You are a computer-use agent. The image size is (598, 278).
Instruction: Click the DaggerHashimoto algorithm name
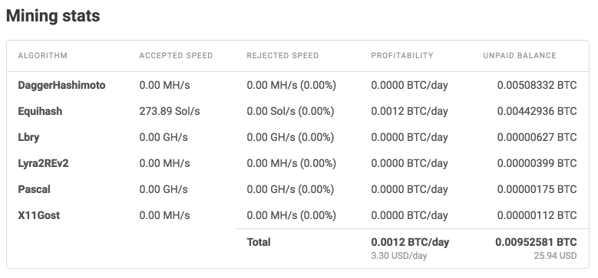(61, 85)
